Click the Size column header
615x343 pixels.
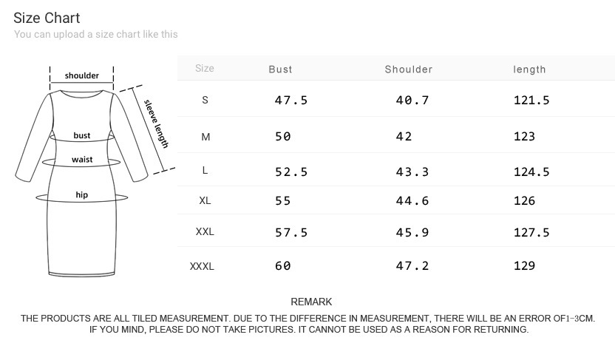pyautogui.click(x=205, y=69)
